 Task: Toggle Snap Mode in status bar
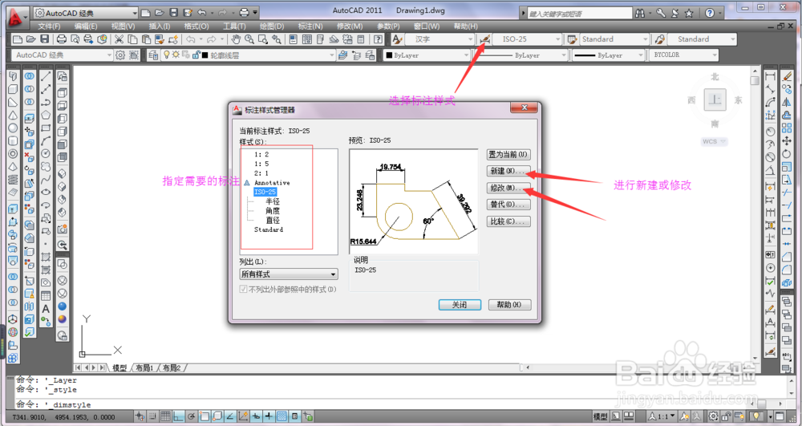point(153,416)
